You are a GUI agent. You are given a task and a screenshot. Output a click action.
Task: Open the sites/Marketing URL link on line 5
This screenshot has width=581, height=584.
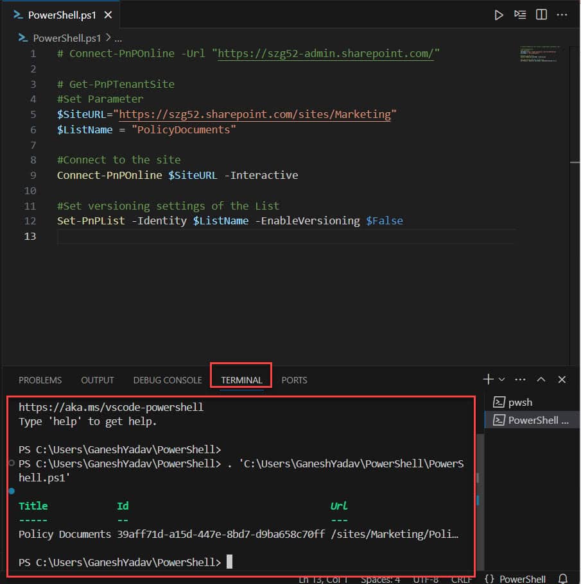click(255, 114)
